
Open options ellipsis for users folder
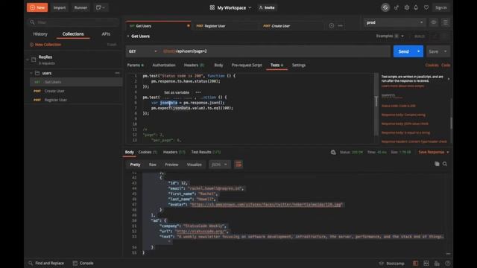pyautogui.click(x=117, y=73)
